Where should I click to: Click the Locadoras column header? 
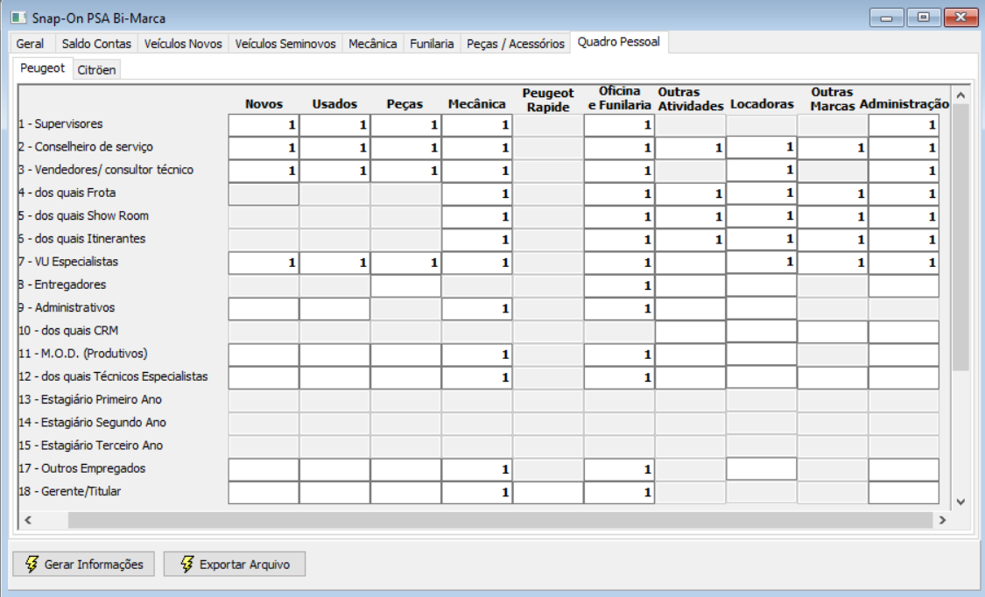point(762,104)
